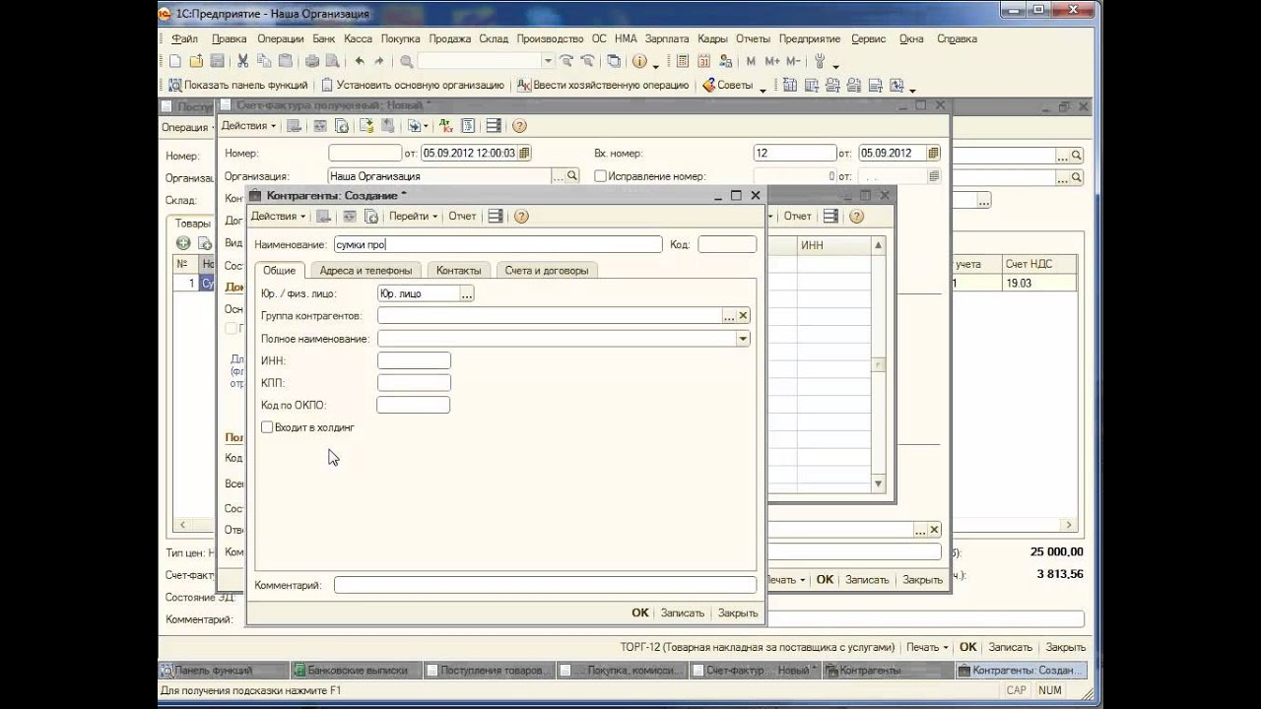Click the help question icon in Счет-фактура toolbar
The height and width of the screenshot is (709, 1261).
(519, 126)
